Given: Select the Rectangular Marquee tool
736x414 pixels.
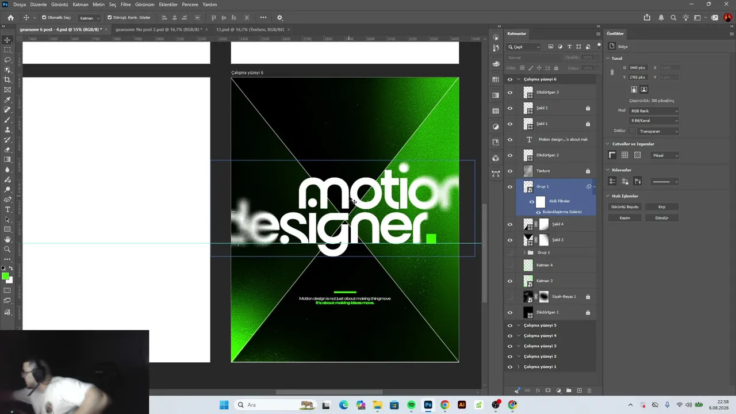Looking at the screenshot, I should [7, 50].
